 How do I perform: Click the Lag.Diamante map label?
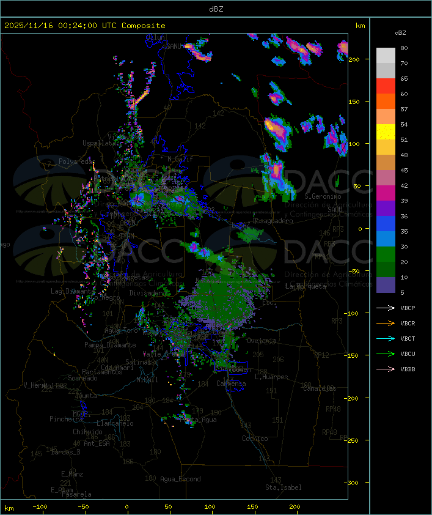73,291
